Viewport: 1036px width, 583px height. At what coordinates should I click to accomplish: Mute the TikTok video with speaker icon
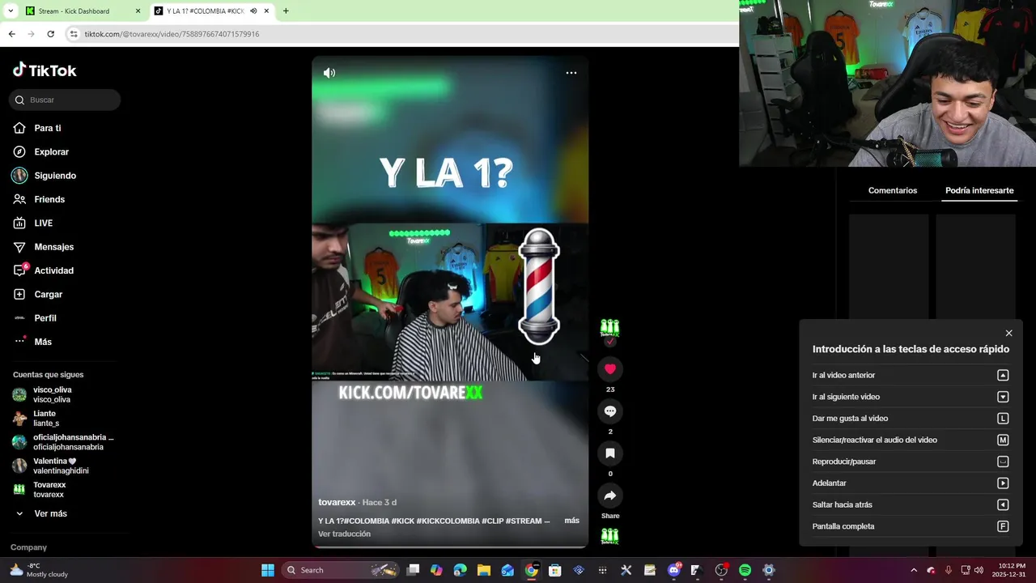point(329,73)
